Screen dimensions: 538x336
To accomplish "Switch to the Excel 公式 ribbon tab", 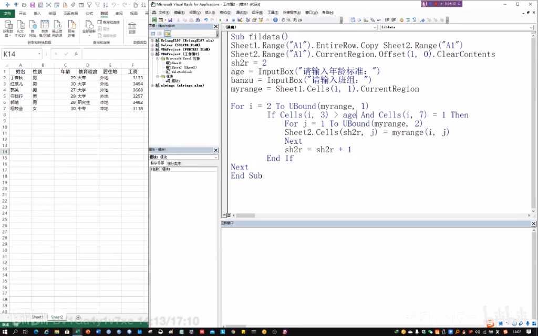I will click(x=89, y=13).
